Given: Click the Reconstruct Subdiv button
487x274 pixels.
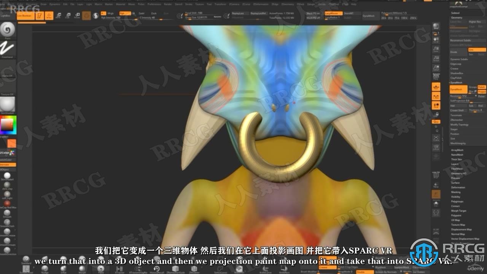Looking at the screenshot, I should [468, 40].
